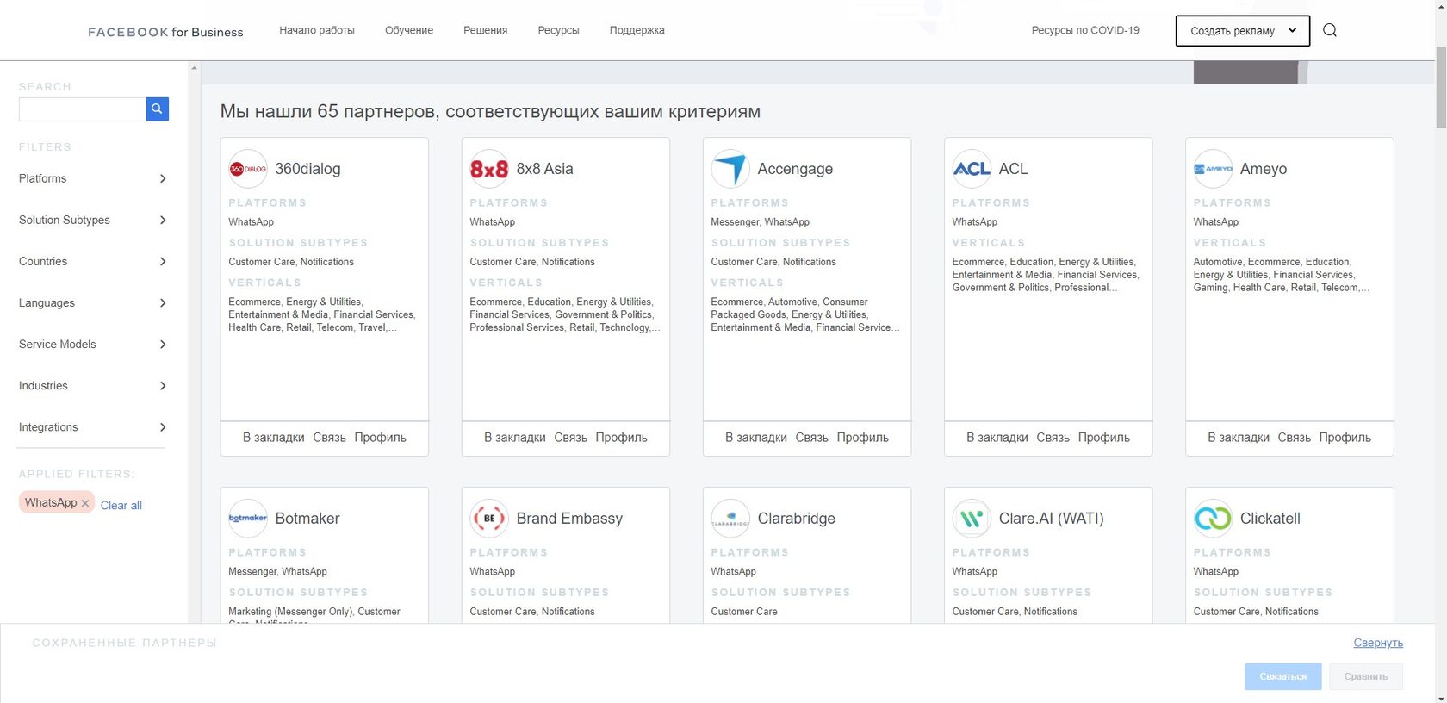Image resolution: width=1447 pixels, height=703 pixels.
Task: Click the Facebook for Business logo
Action: pyautogui.click(x=165, y=32)
